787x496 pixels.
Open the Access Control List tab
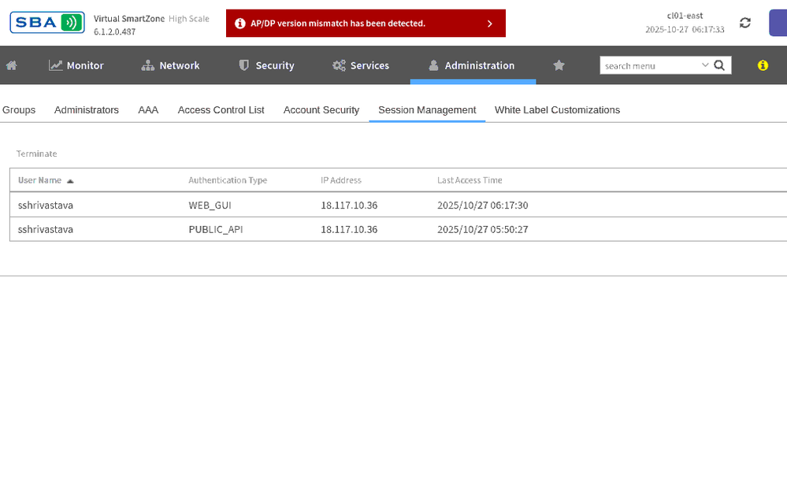(221, 110)
